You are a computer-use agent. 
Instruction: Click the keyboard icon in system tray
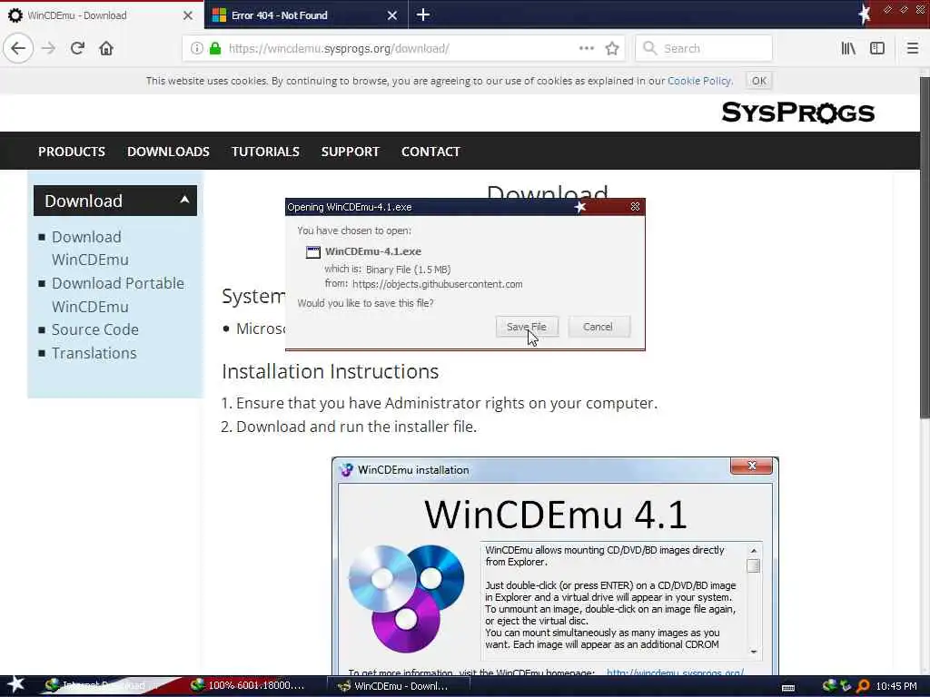tap(788, 687)
